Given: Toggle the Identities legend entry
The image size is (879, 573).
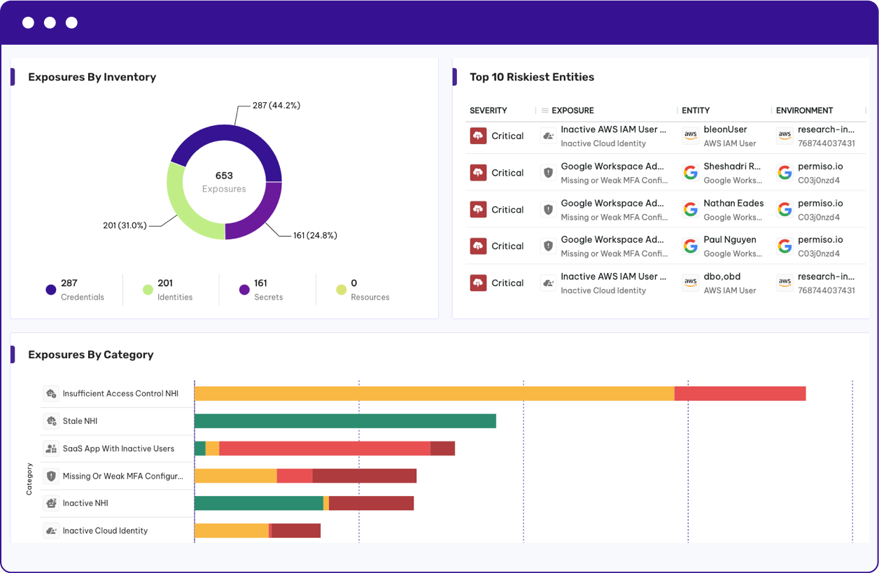Looking at the screenshot, I should (168, 290).
